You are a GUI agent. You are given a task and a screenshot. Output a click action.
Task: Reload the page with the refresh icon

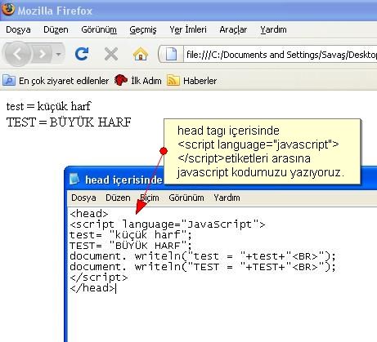[x=82, y=54]
